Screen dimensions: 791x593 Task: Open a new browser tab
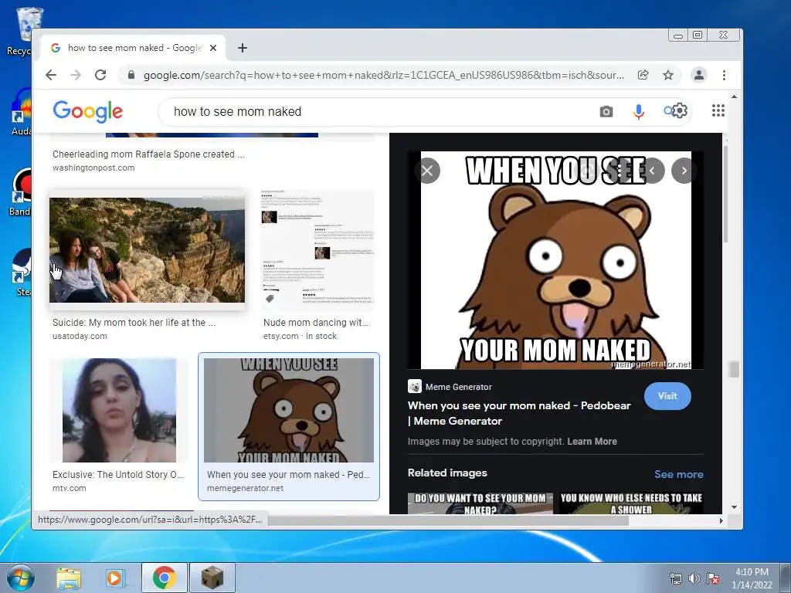coord(242,48)
